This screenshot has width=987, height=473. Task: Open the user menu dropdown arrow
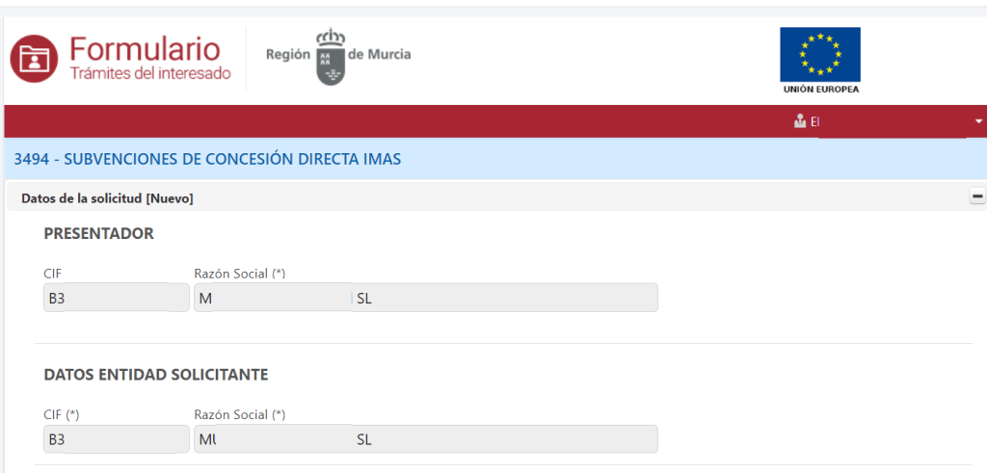pyautogui.click(x=978, y=121)
